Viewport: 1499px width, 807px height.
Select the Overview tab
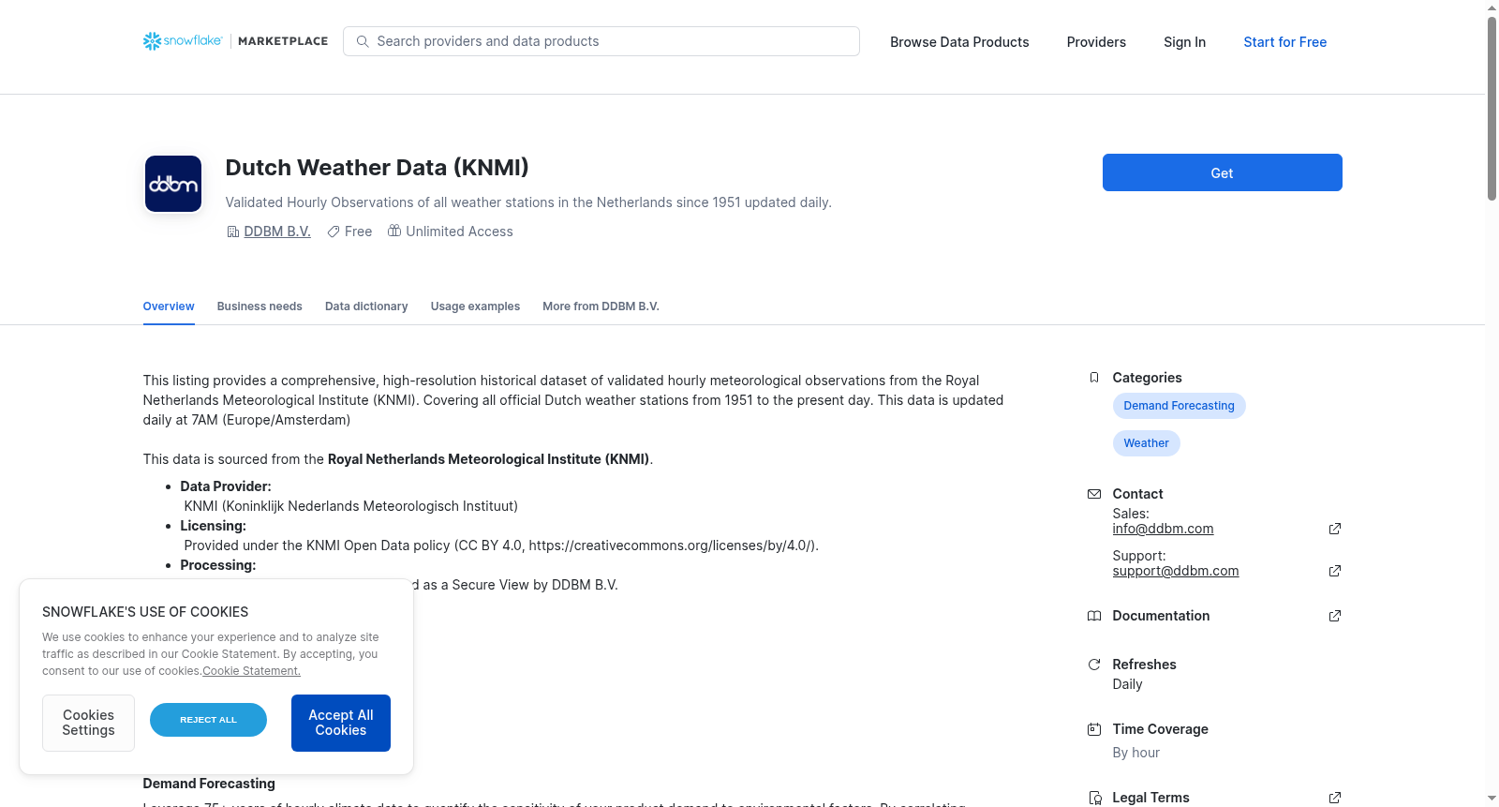click(169, 306)
